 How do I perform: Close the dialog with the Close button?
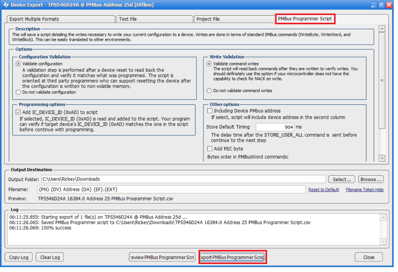(369, 257)
